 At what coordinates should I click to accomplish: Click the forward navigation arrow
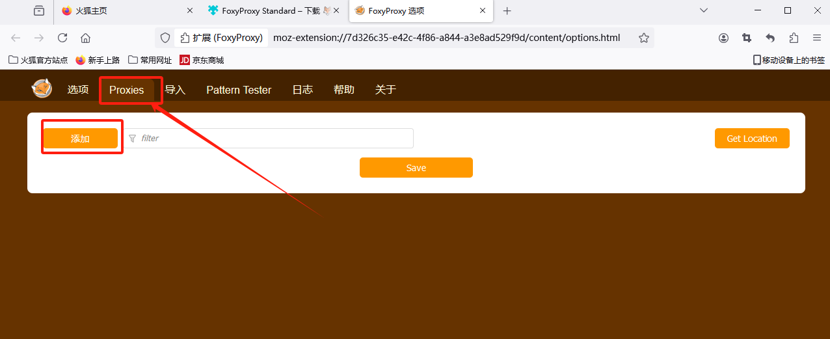[39, 38]
